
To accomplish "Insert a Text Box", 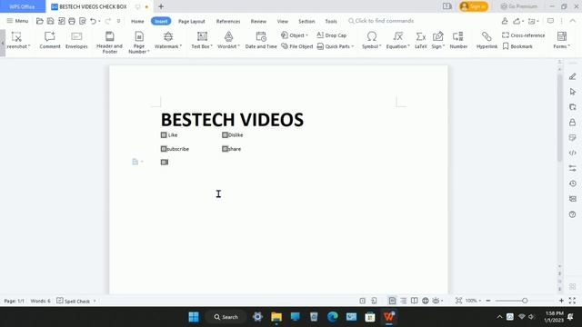I will tap(202, 40).
